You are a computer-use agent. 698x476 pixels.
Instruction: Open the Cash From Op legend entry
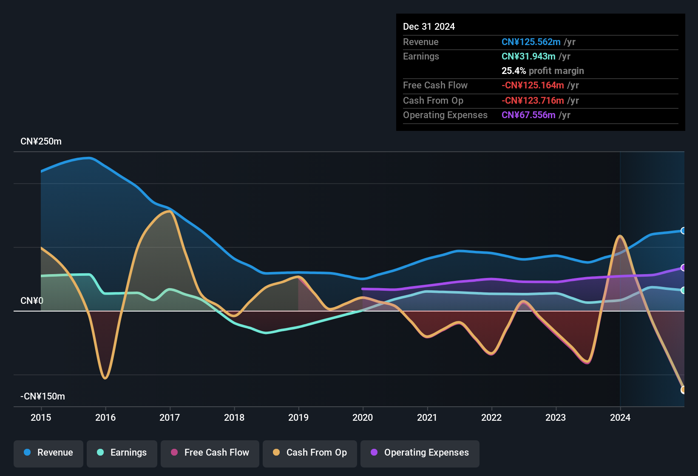tap(309, 453)
